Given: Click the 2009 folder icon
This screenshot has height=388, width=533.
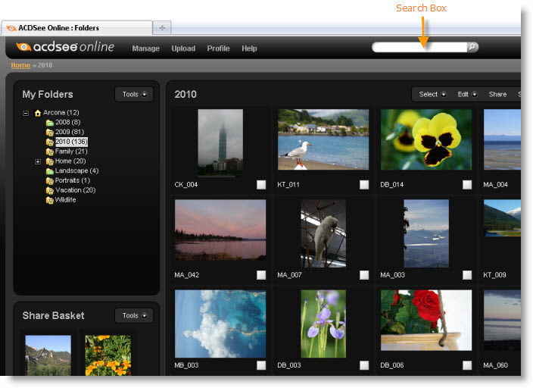Looking at the screenshot, I should coord(50,132).
